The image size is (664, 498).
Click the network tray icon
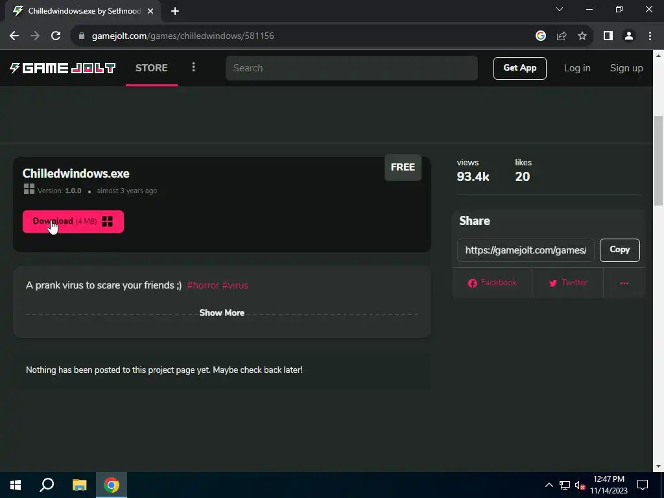(x=565, y=485)
